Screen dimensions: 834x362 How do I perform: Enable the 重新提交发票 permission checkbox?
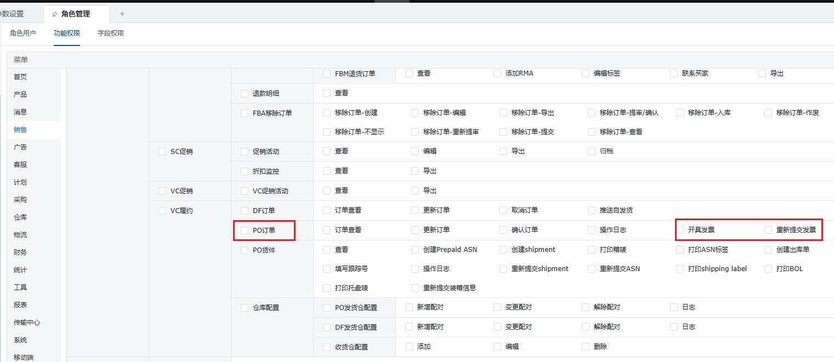(768, 230)
